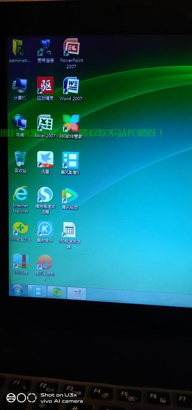
Task: Select the 腾讯视频 Tencent Video icon
Action: [x=70, y=196]
